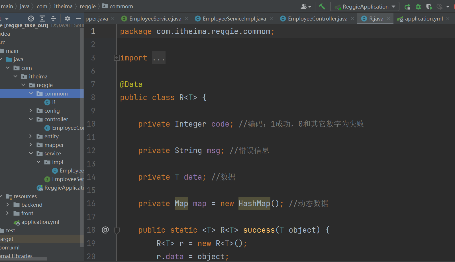Image resolution: width=455 pixels, height=262 pixels.
Task: Click the Collapse All icon in project panel
Action: pyautogui.click(x=53, y=19)
